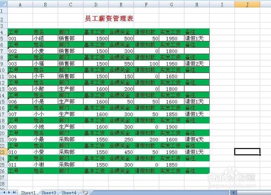
Task: Jump to last sheet tab arrow
Action: (x=14, y=192)
